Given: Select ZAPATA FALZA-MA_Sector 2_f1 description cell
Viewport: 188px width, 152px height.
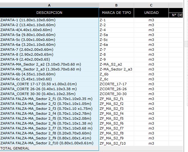Looking at the screenshot, I should point(49,99).
